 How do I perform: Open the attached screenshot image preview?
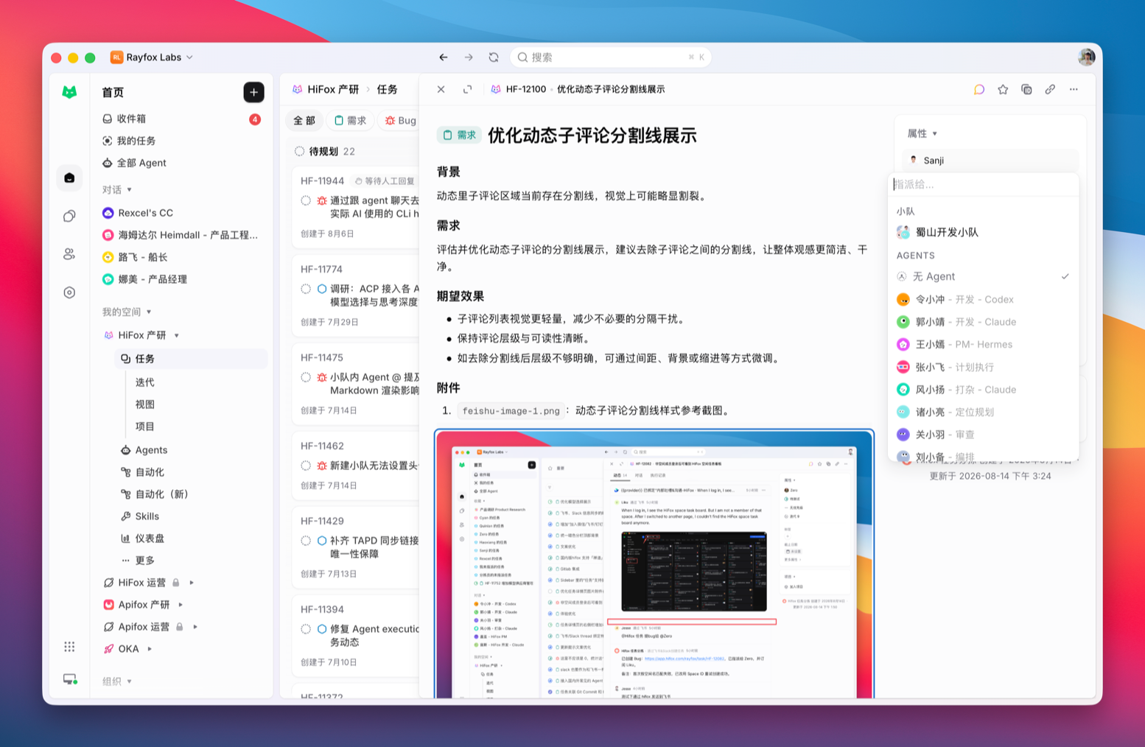(x=654, y=564)
